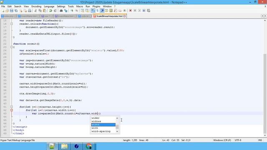267x150 pixels.
Task: Click the UTF-8 encoding status bar entry
Action: click(x=238, y=140)
